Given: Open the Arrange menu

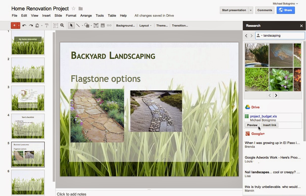Looking at the screenshot, I should 86,15.
